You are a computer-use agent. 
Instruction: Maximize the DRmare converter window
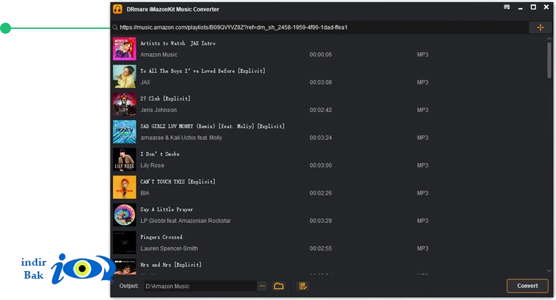click(x=533, y=7)
